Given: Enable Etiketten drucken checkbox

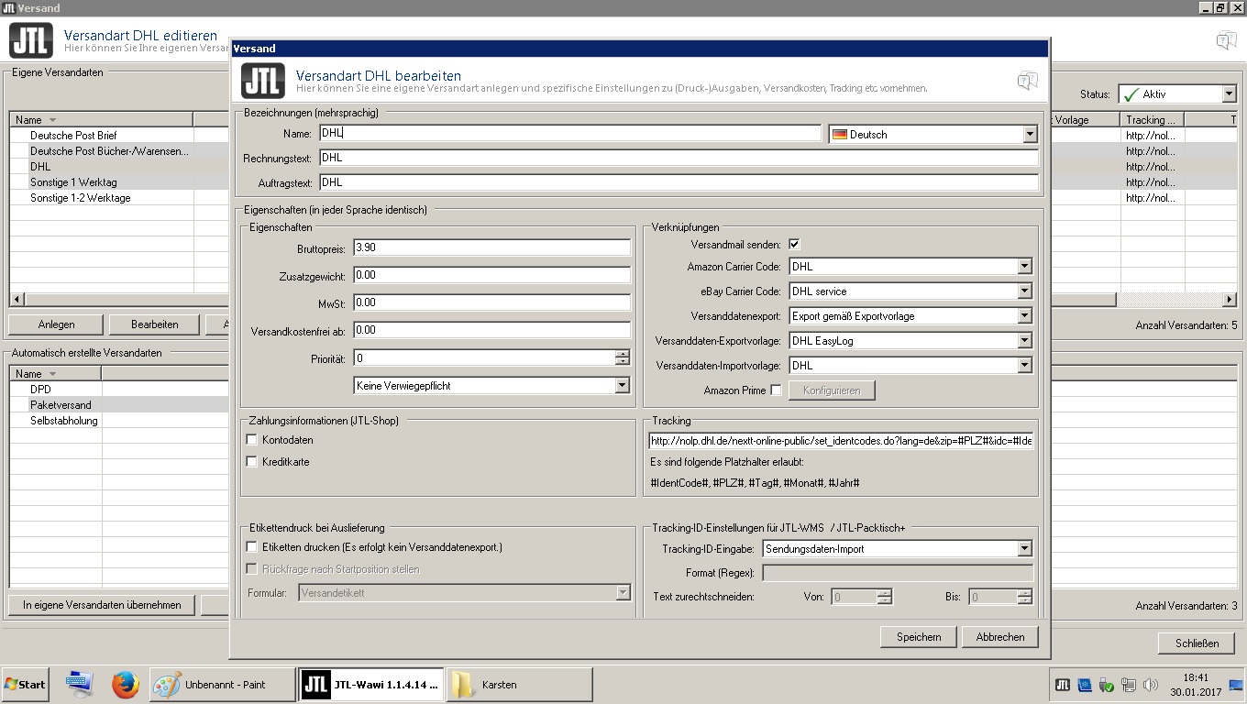Looking at the screenshot, I should pyautogui.click(x=252, y=547).
